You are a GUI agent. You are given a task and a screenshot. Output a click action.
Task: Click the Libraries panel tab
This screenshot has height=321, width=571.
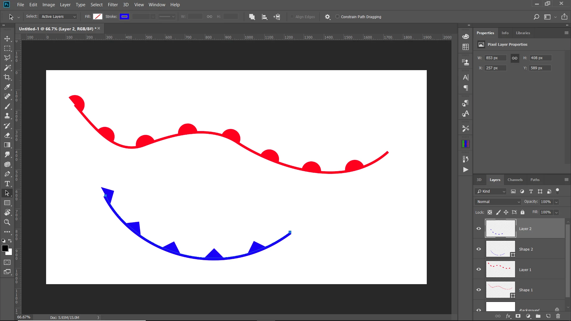point(523,33)
